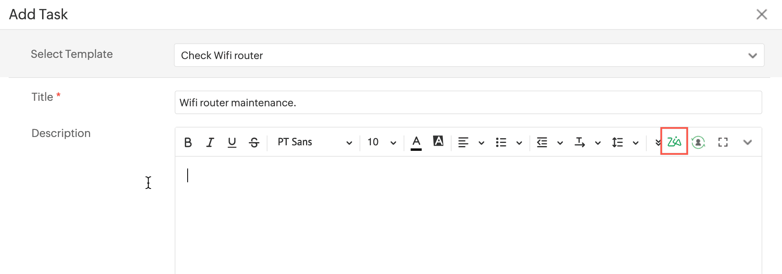Open the font size 10 dropdown
Image resolution: width=782 pixels, height=274 pixels.
click(381, 142)
